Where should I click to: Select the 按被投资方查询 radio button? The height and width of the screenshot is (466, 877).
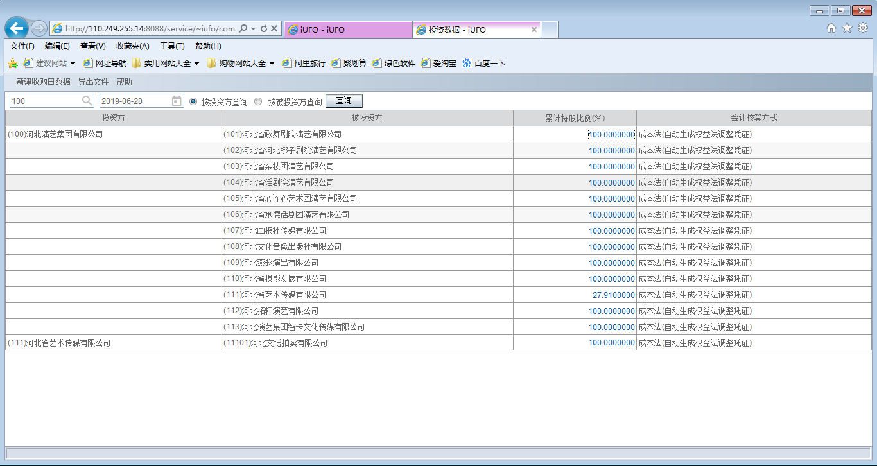click(x=258, y=101)
